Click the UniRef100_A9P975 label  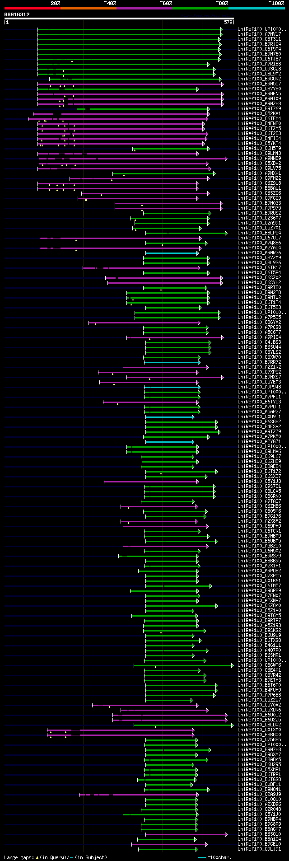click(259, 208)
